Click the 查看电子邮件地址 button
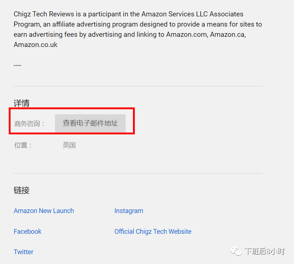This screenshot has height=264, width=294. pos(90,123)
